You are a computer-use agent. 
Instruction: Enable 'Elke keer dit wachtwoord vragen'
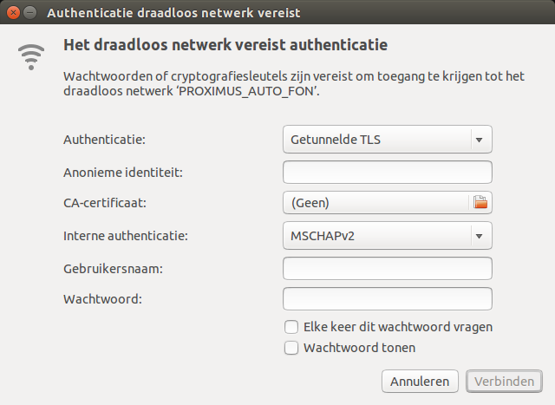(x=292, y=327)
